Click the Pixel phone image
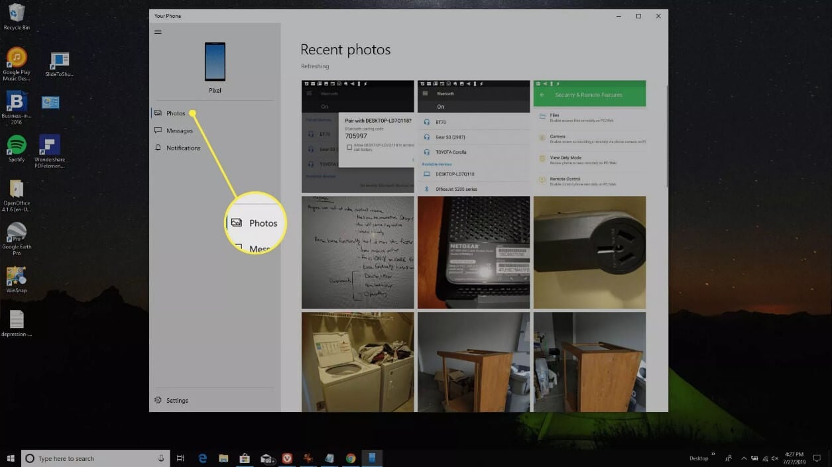 tap(215, 62)
